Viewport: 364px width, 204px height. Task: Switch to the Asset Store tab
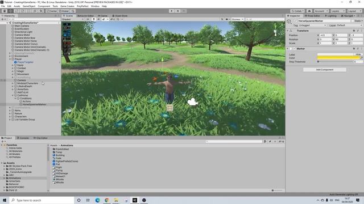click(x=120, y=16)
